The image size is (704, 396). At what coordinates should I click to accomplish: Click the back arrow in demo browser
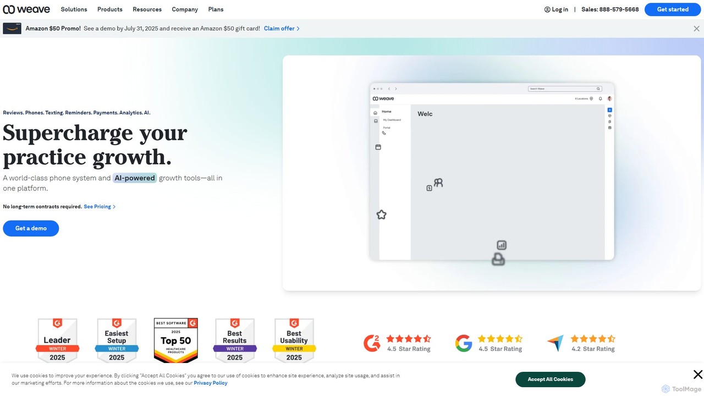pyautogui.click(x=389, y=89)
